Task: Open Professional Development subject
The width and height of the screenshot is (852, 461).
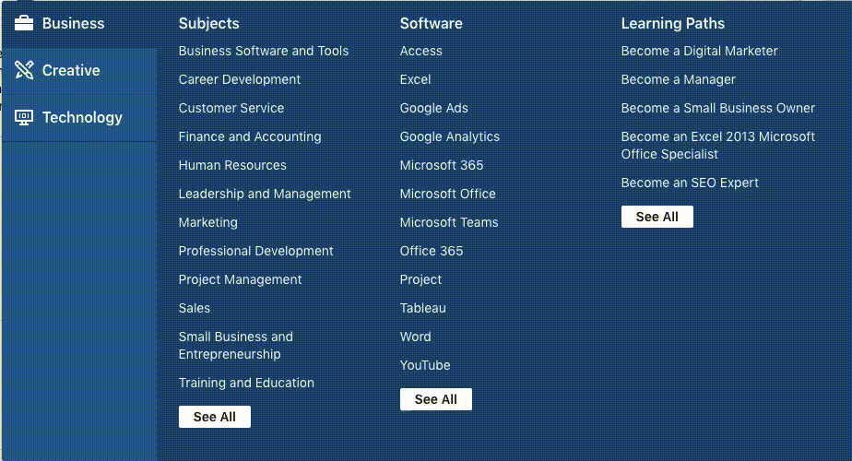Action: [x=256, y=251]
